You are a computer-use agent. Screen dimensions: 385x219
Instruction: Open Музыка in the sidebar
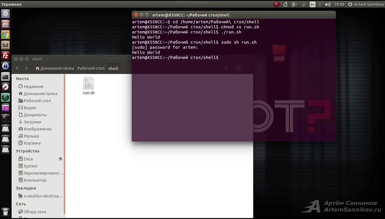tap(29, 136)
